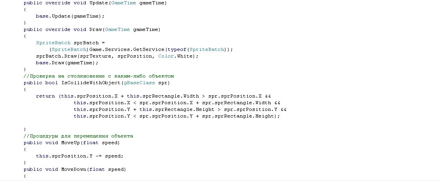Click the Draw method name in 'public override void Draw'
The image size is (440, 181).
pyautogui.click(x=96, y=29)
